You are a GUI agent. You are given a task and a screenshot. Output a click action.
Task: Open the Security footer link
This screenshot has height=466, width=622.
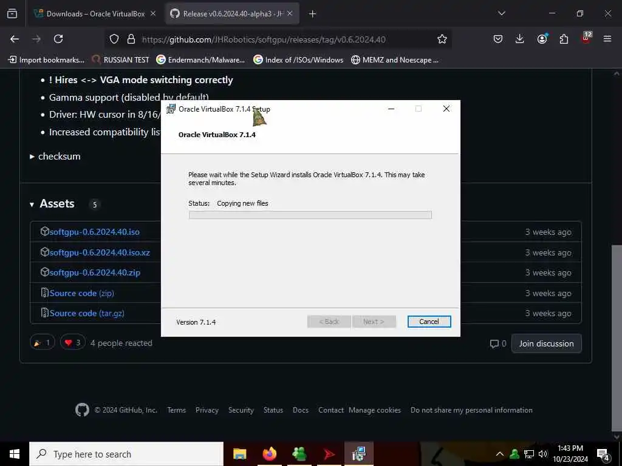coord(241,410)
